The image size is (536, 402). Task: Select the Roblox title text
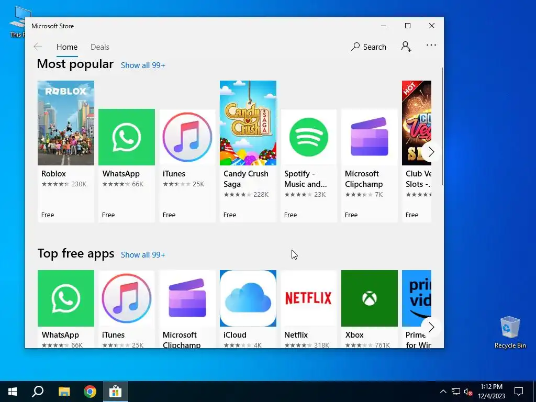(54, 174)
